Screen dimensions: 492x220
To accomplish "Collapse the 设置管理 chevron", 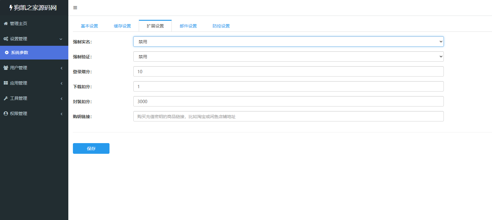I will click(x=61, y=39).
